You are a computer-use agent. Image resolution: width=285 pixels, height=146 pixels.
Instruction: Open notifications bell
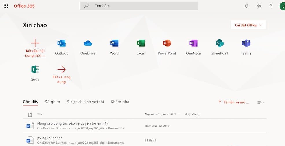(247, 6)
